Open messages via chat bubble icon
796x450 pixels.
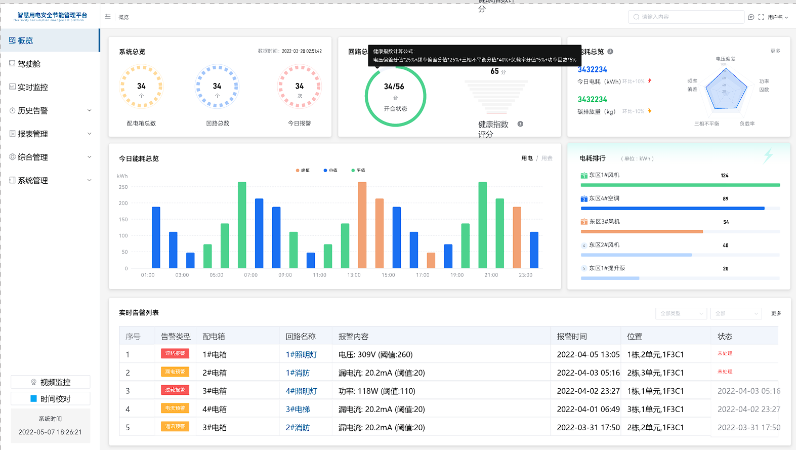(x=751, y=17)
